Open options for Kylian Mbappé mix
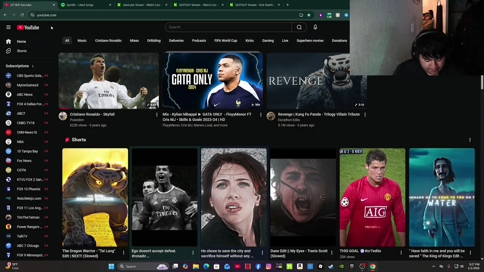Screen dimensions: 484x272 (261, 114)
